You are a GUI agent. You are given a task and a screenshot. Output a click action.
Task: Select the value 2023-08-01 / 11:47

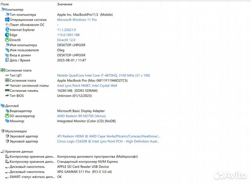[x=71, y=60]
